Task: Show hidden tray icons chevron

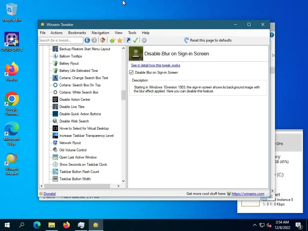Action: 254,225
